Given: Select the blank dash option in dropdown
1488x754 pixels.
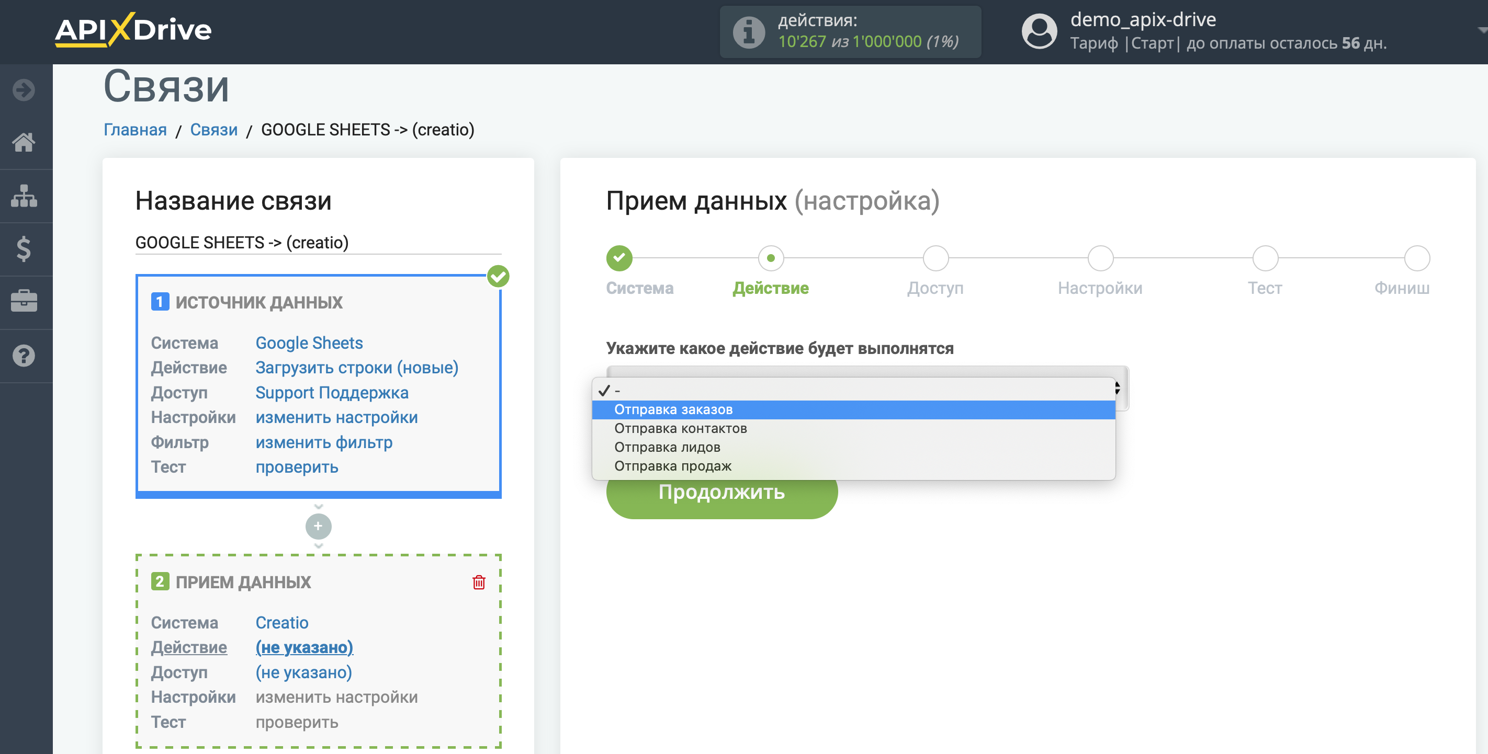Looking at the screenshot, I should 853,390.
